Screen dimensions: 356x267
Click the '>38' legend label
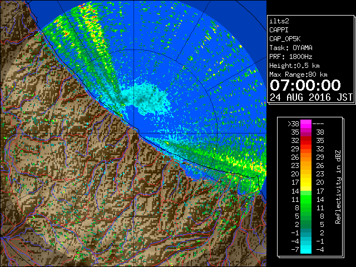[293, 124]
